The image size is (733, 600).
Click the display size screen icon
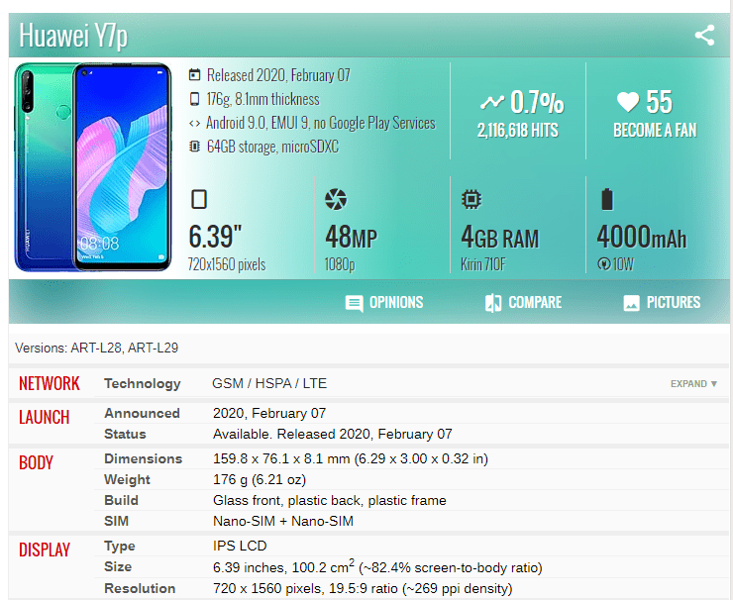199,199
